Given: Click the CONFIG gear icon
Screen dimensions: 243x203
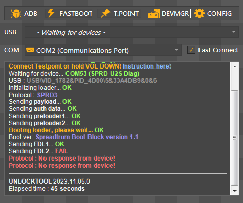Looking at the screenshot, I should 200,13.
